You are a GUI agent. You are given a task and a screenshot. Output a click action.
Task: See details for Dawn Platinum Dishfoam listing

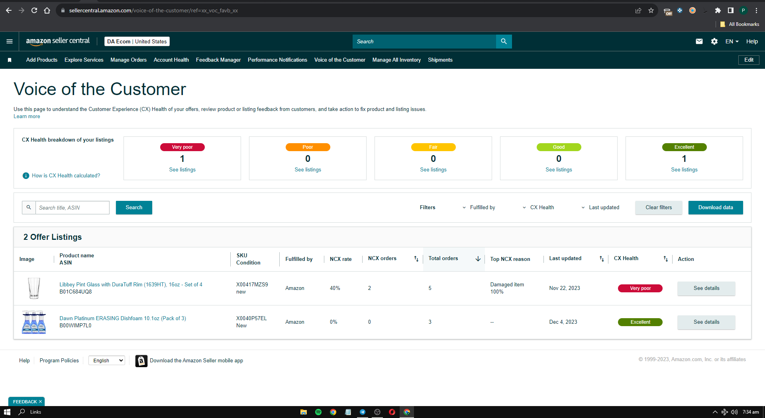point(706,322)
